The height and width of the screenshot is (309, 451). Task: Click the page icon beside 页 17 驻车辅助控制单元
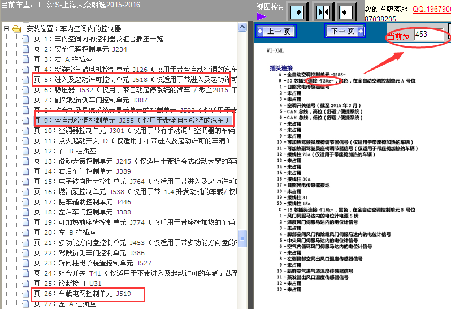click(x=26, y=202)
